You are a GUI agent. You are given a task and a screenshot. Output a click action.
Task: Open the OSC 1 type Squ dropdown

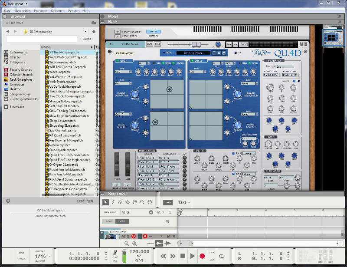tap(124, 72)
